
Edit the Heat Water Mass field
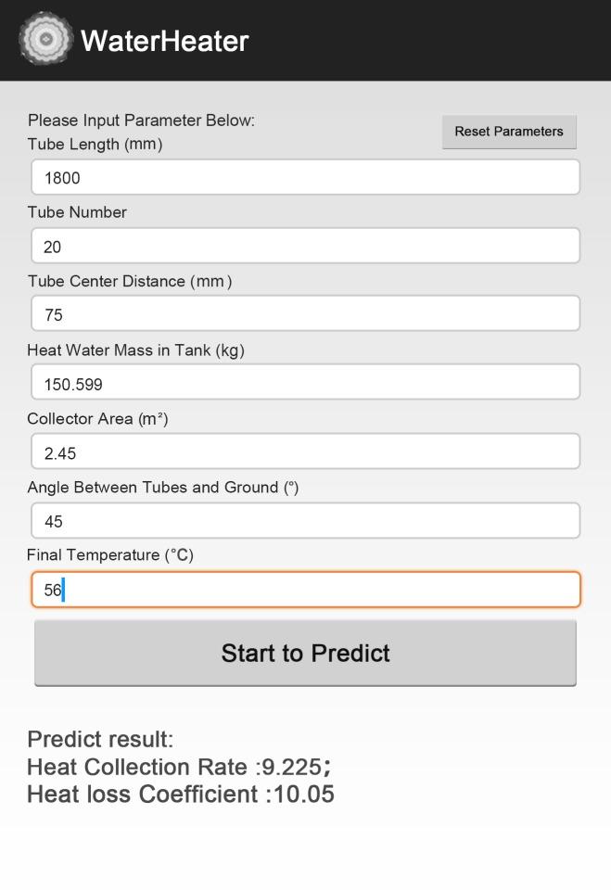305,383
